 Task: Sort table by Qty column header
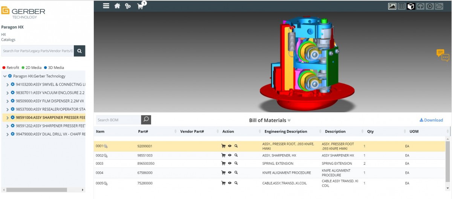coord(370,132)
